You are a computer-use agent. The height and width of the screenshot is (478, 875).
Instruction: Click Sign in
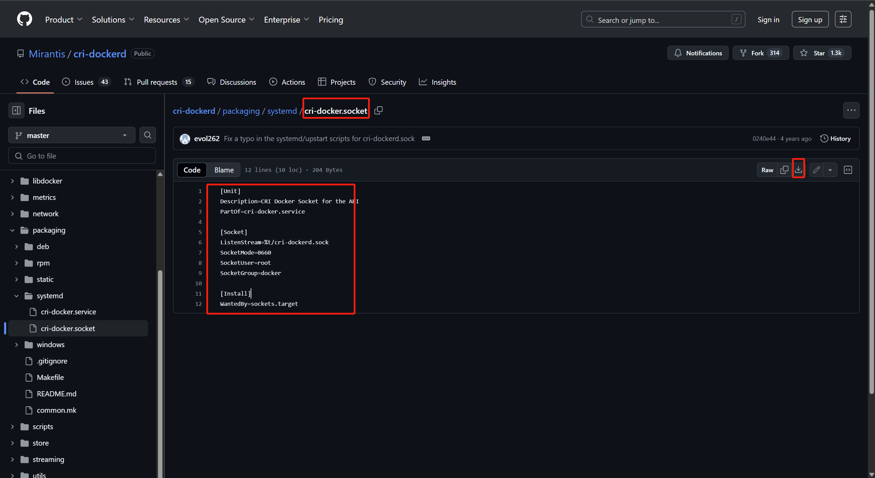pos(768,19)
